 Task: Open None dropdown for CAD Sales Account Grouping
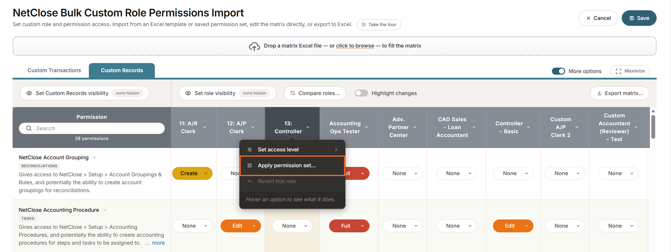[457, 173]
